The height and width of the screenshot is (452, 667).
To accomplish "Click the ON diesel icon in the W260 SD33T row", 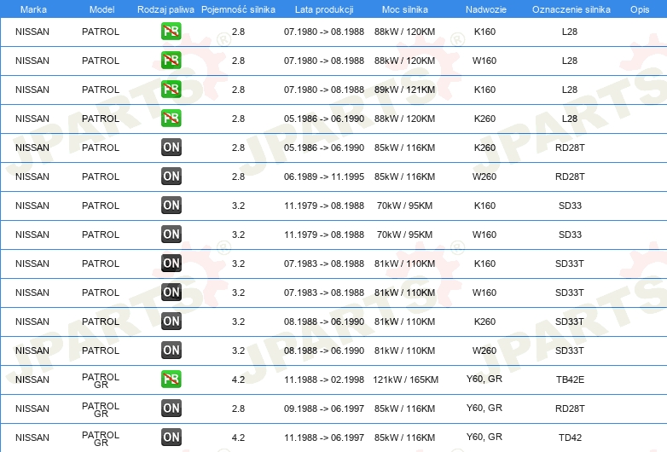I will [x=171, y=351].
